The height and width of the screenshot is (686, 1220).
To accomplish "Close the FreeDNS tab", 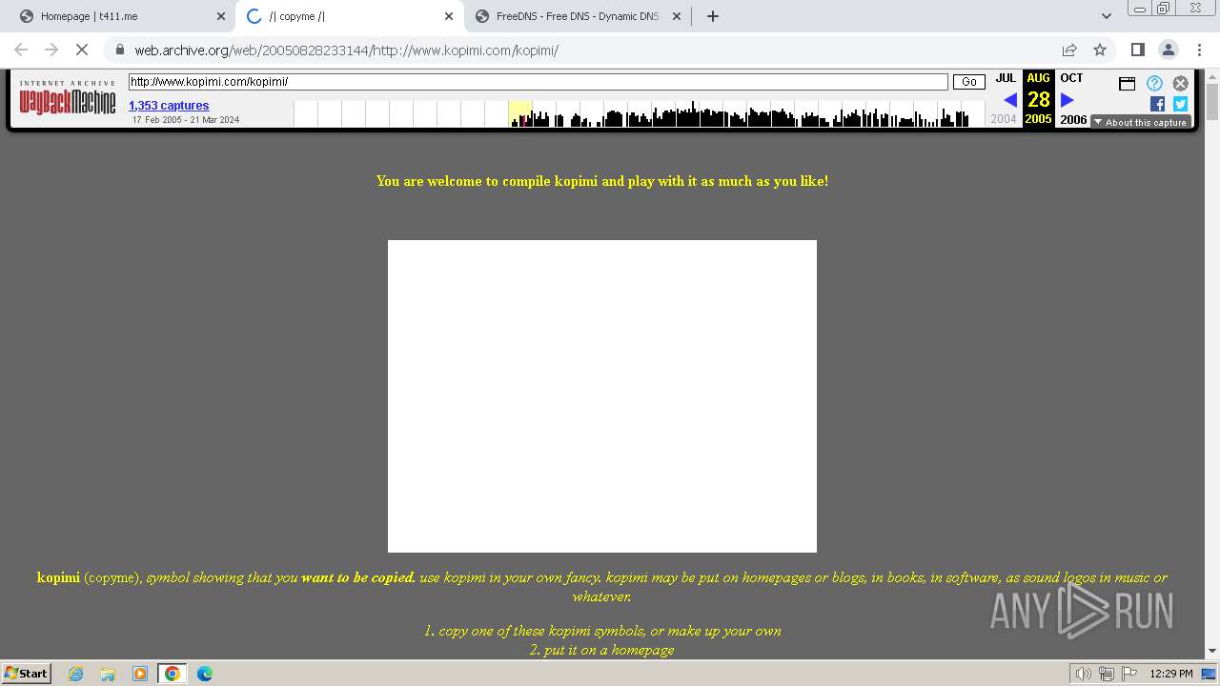I will 677,16.
